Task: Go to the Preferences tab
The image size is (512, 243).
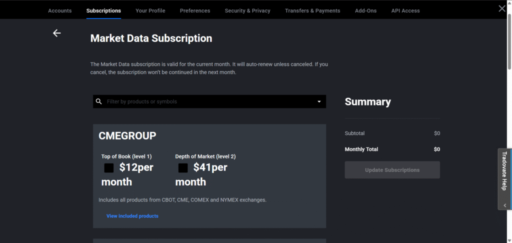Action: 195,10
